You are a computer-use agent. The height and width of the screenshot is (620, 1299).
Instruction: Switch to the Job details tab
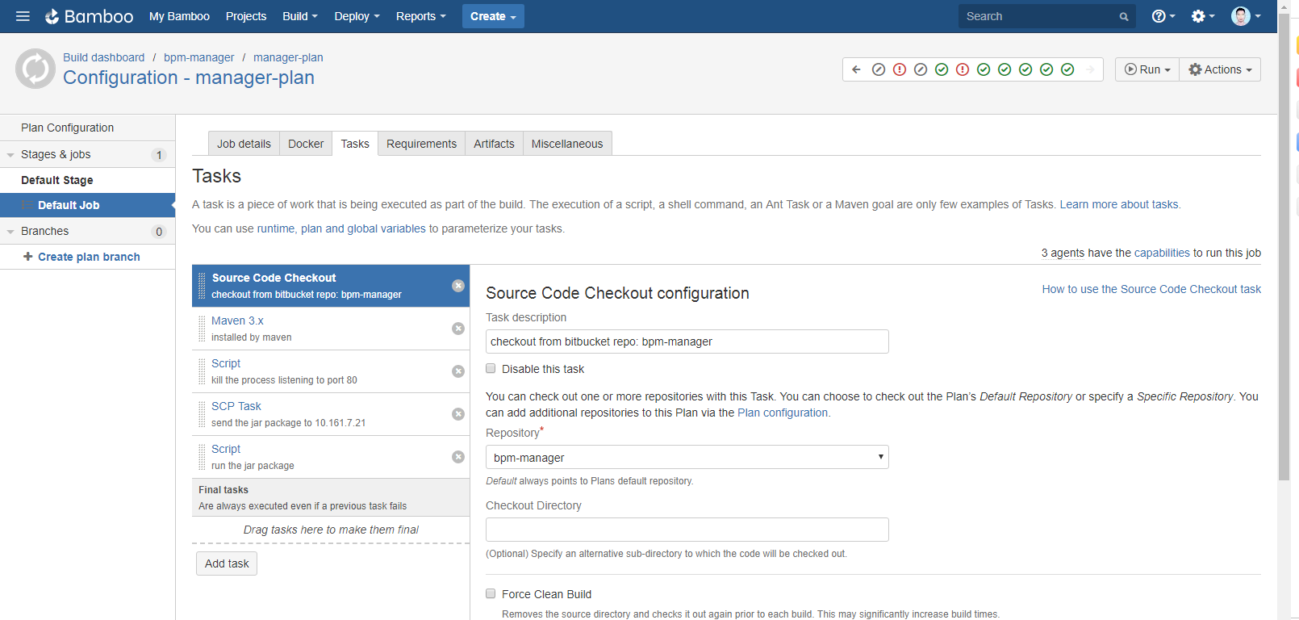pyautogui.click(x=244, y=144)
